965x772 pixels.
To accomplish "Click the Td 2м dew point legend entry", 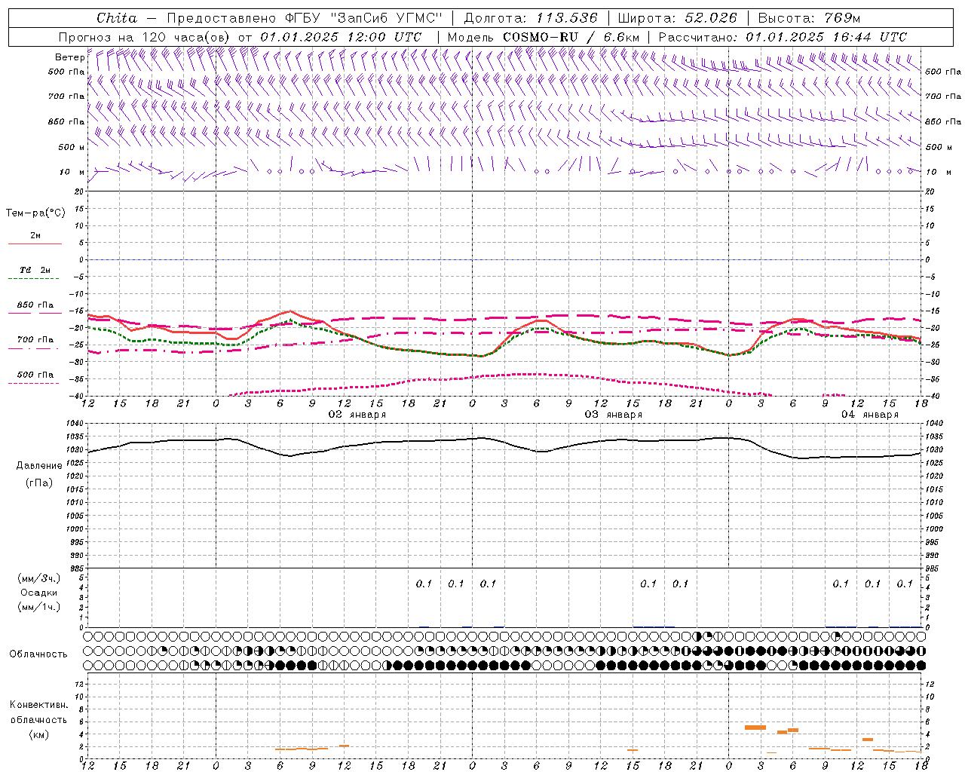I will pos(35,270).
